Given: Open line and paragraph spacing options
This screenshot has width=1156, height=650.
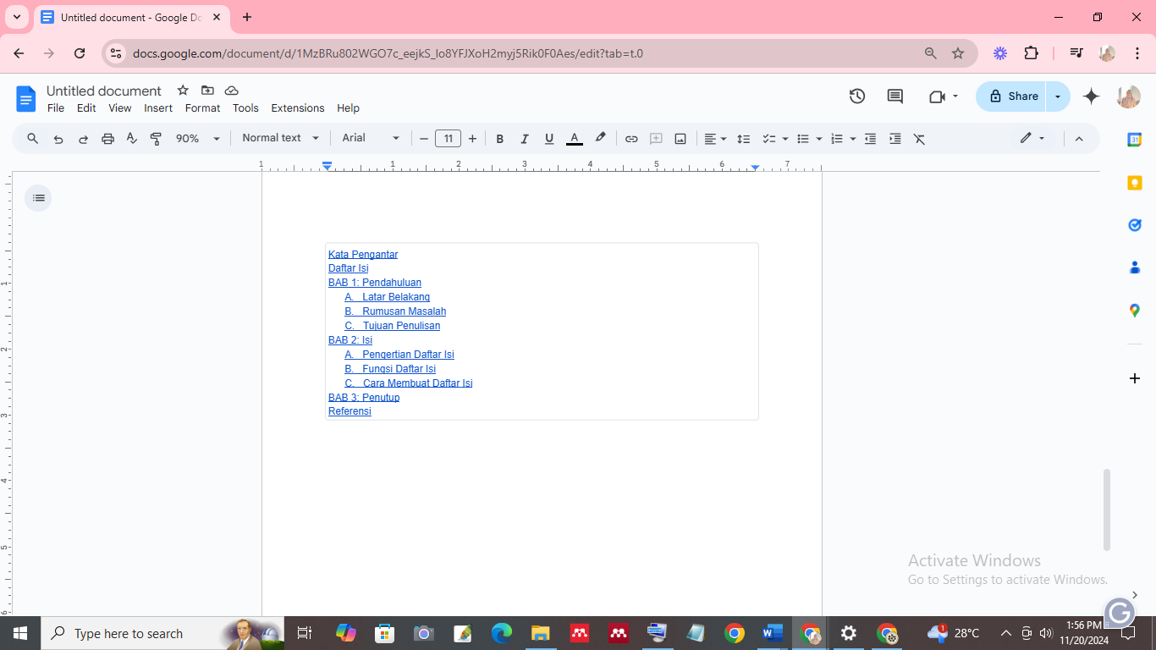Looking at the screenshot, I should [x=744, y=139].
